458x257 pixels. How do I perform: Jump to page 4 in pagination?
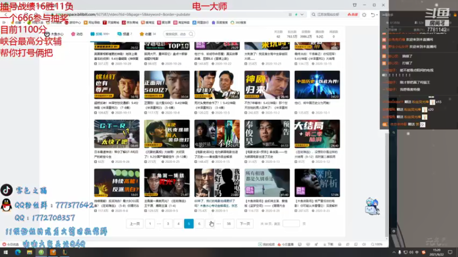[179, 224]
